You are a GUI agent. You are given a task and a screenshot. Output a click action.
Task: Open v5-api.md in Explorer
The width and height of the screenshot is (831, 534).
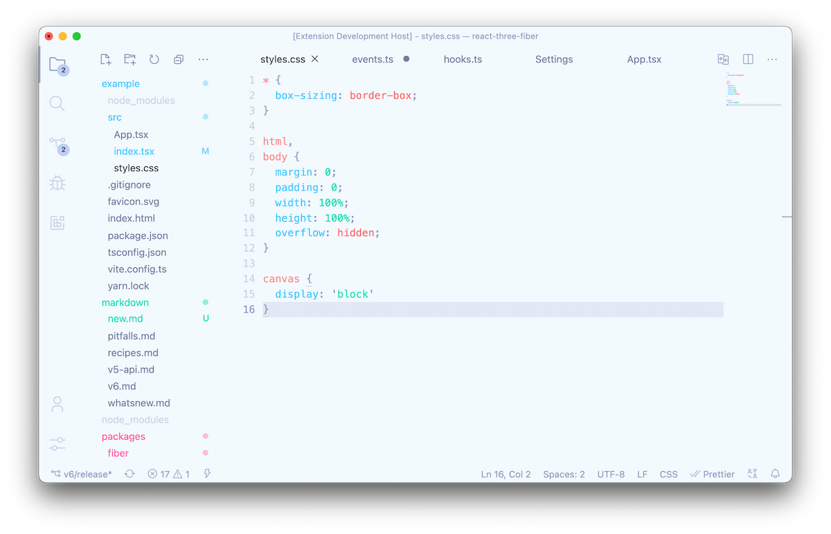pos(131,369)
